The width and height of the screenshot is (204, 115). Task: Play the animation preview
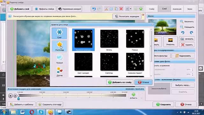tap(11, 96)
